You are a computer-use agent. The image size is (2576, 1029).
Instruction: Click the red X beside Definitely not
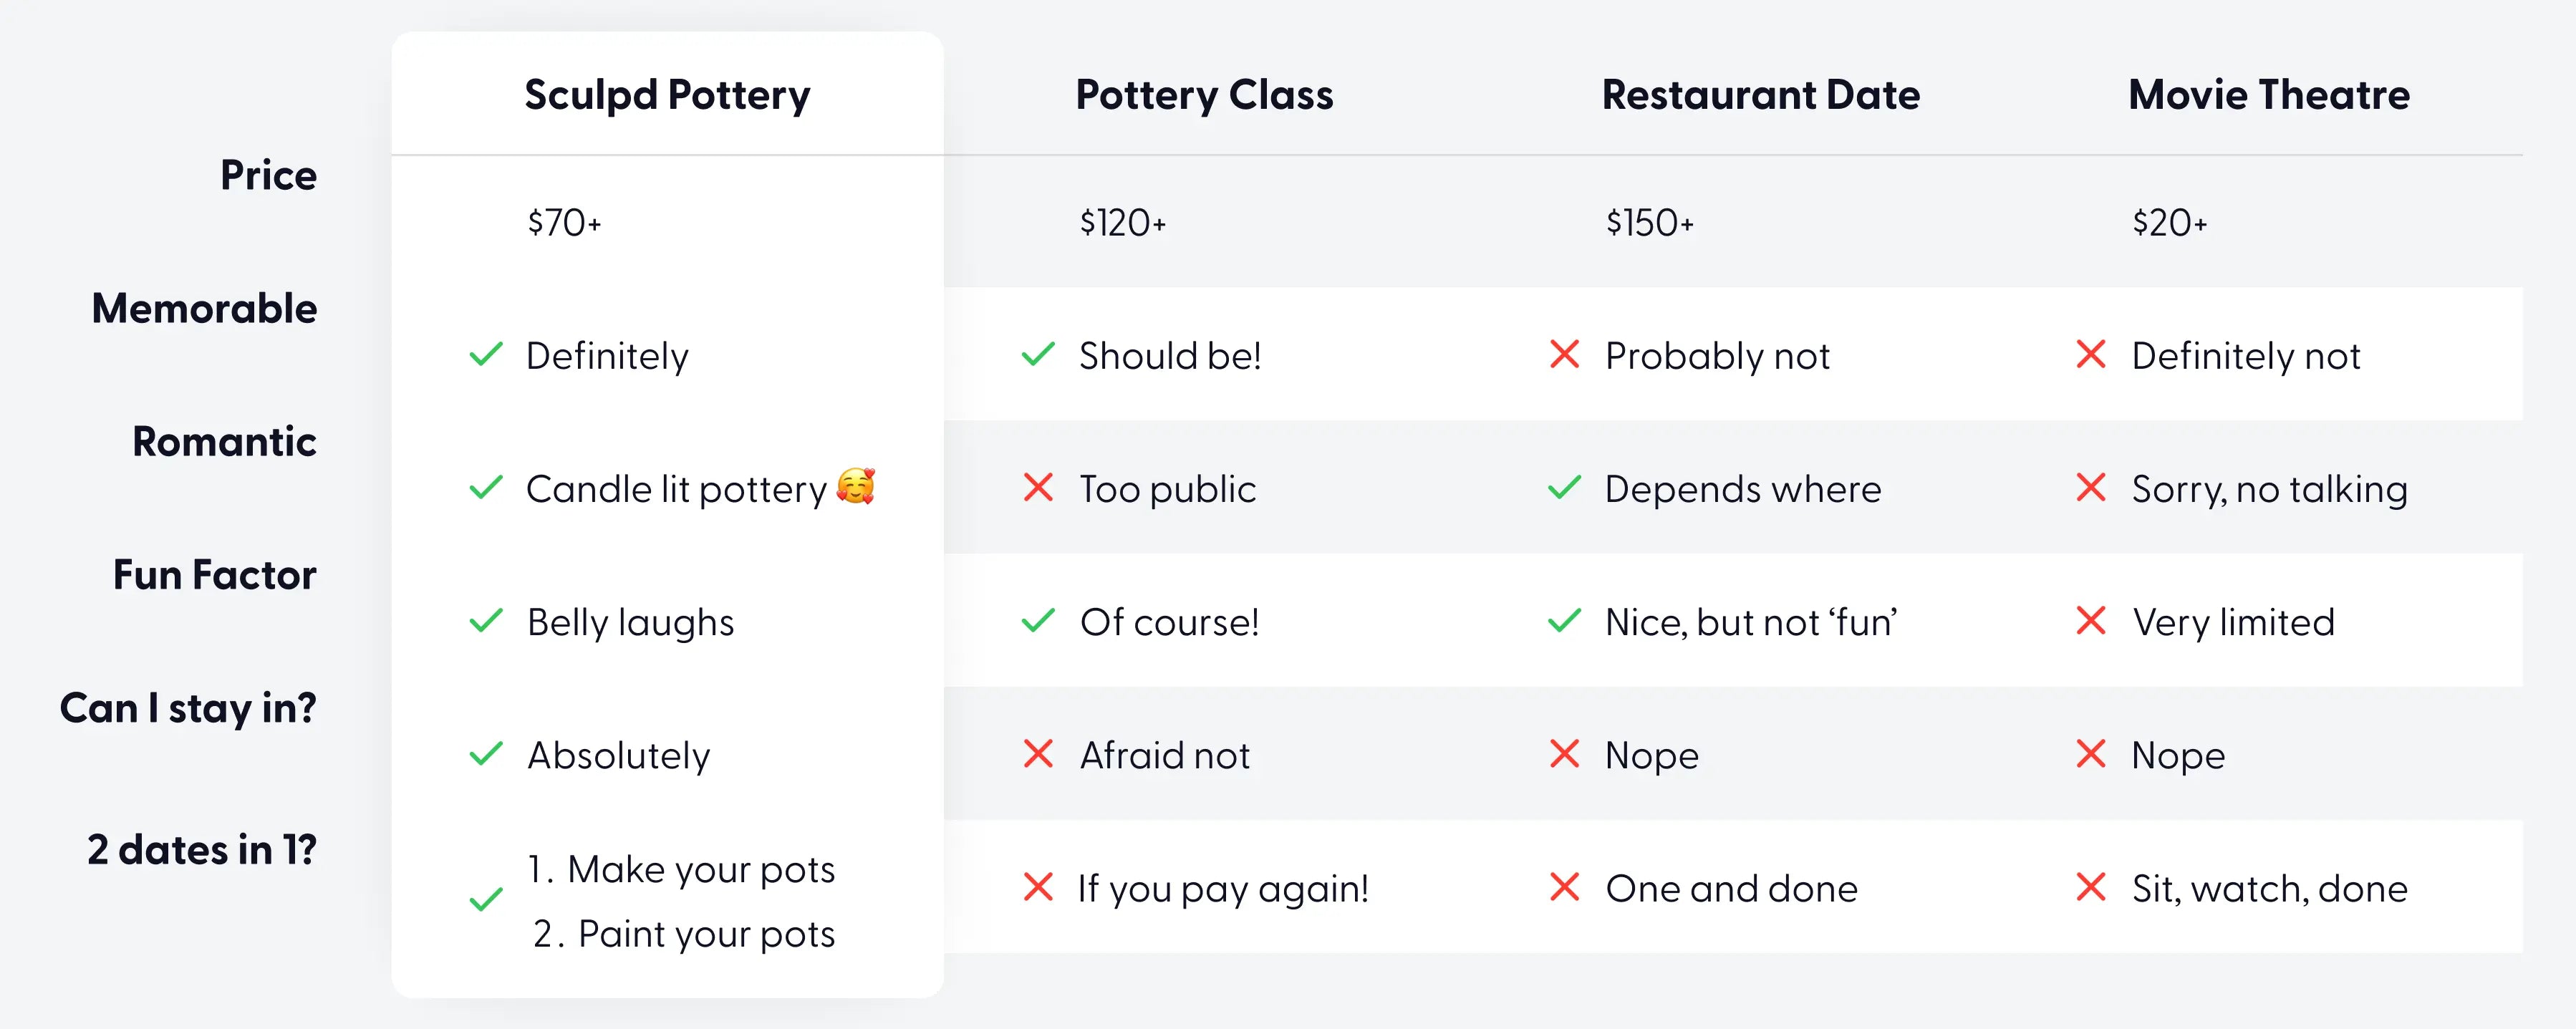(x=2091, y=354)
